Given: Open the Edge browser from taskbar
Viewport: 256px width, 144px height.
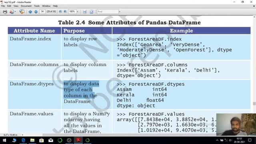Looking at the screenshot, I should click(23, 140).
